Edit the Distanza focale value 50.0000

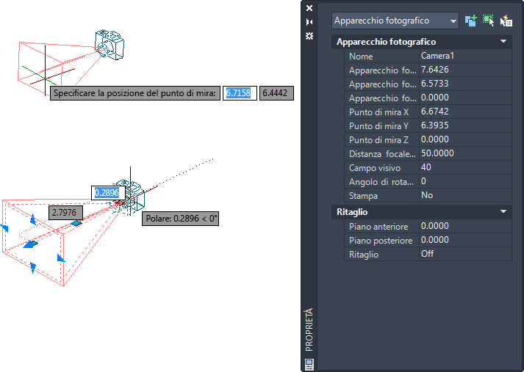[465, 154]
